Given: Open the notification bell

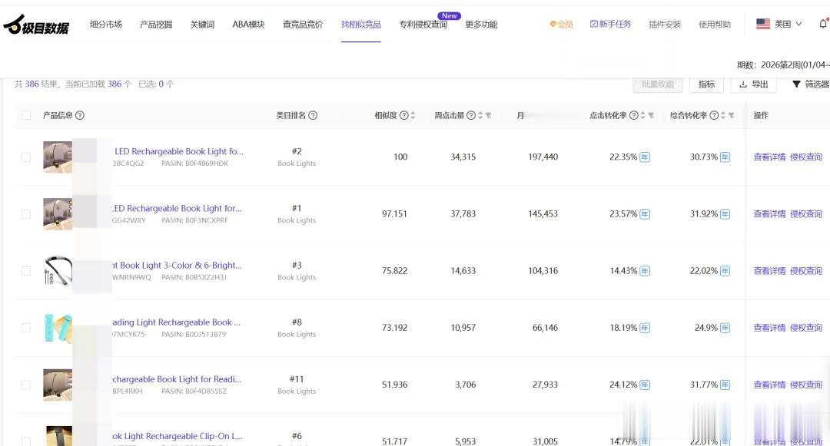Looking at the screenshot, I should 823,24.
